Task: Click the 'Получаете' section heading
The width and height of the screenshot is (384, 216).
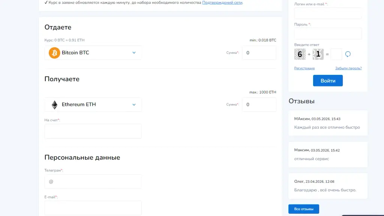Action: pos(62,79)
